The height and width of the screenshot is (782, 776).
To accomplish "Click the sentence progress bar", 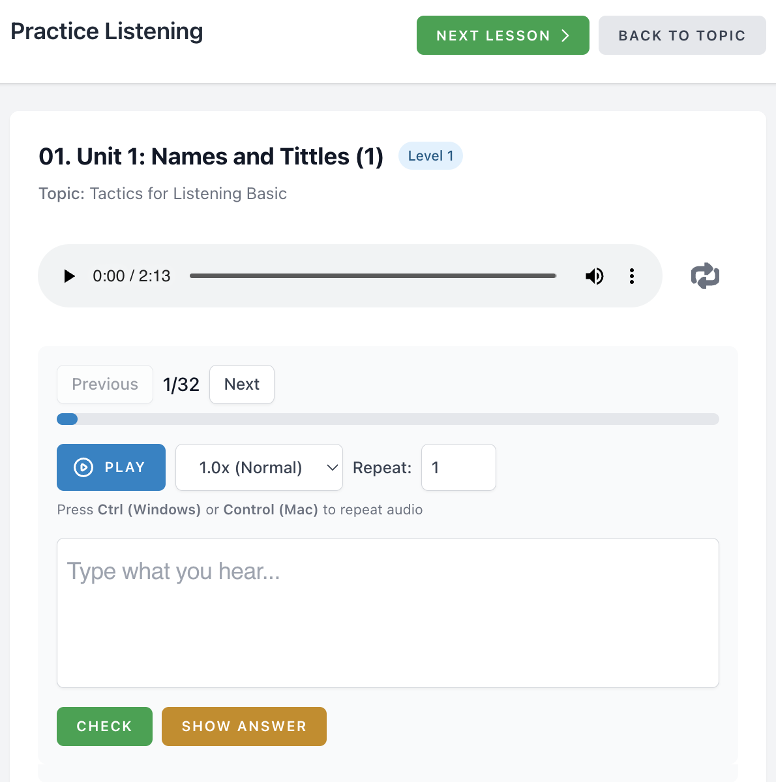I will point(387,419).
